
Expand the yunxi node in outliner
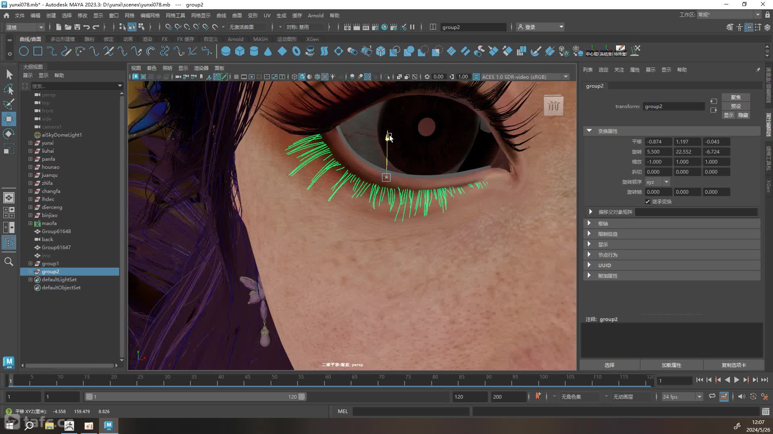30,143
